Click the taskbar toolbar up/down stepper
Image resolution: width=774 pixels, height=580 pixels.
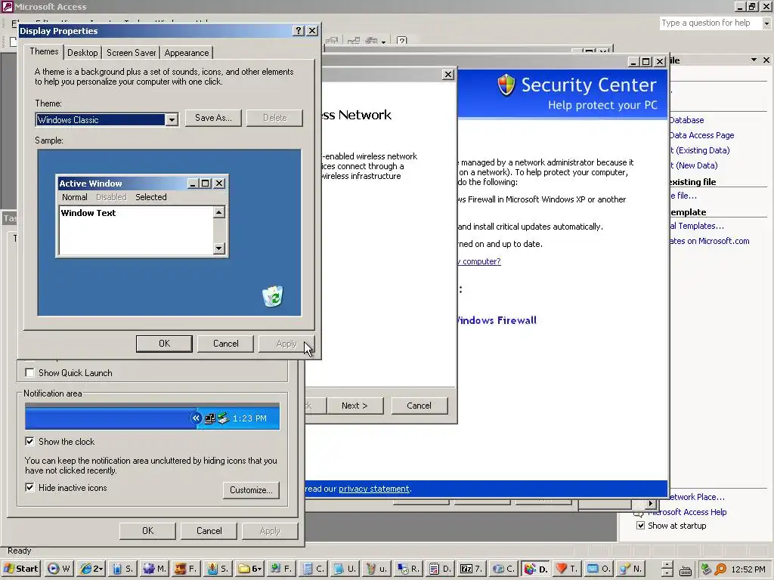pos(667,569)
